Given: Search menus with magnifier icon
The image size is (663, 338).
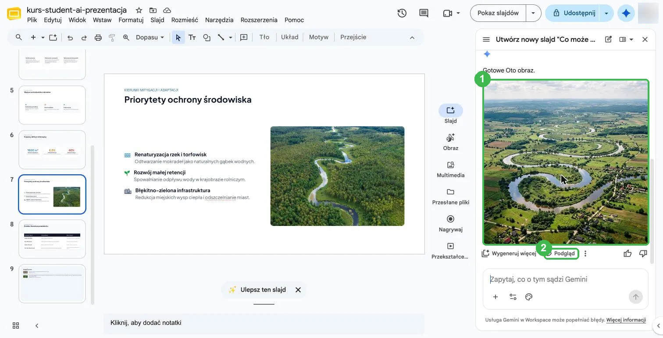Looking at the screenshot, I should (19, 37).
